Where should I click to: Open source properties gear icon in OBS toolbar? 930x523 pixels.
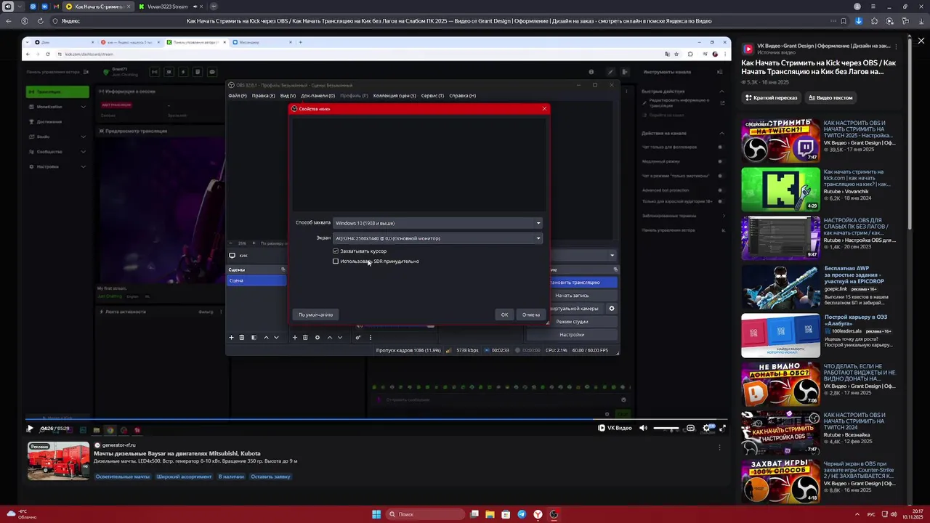317,337
